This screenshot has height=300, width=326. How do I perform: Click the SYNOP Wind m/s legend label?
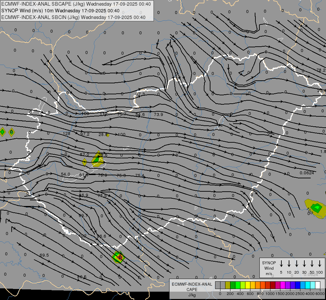pos(268,268)
